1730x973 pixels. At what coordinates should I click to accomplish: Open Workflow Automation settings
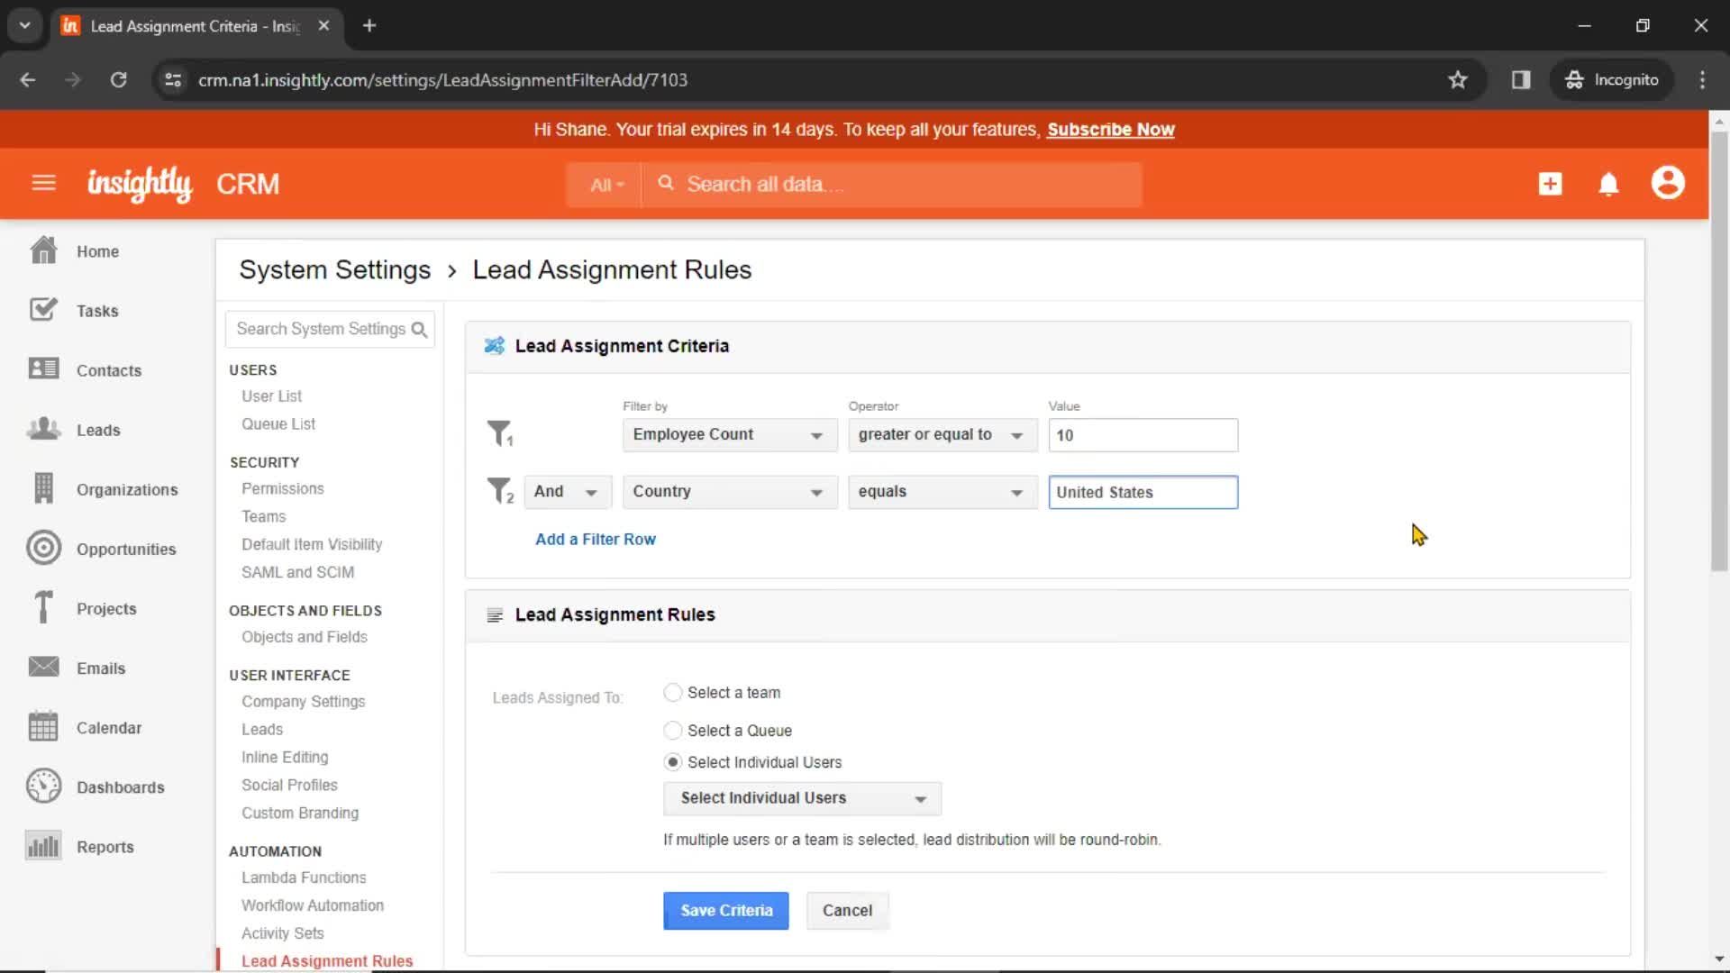312,905
